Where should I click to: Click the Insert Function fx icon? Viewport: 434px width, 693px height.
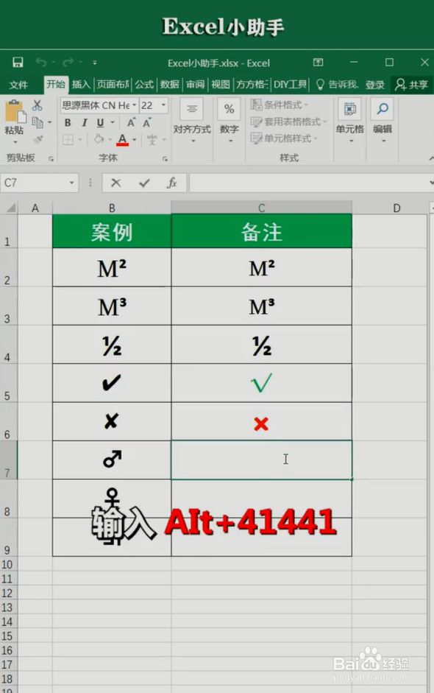171,183
